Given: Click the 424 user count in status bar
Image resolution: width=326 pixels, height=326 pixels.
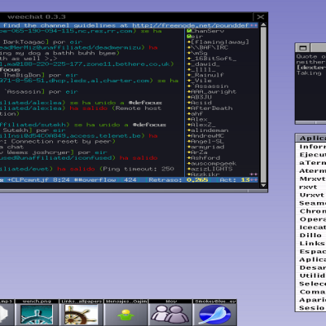Looking at the screenshot, I should pos(130,180).
